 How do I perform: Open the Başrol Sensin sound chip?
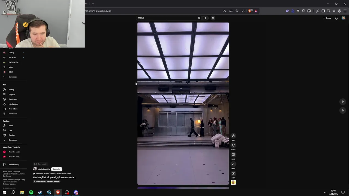click(x=46, y=181)
